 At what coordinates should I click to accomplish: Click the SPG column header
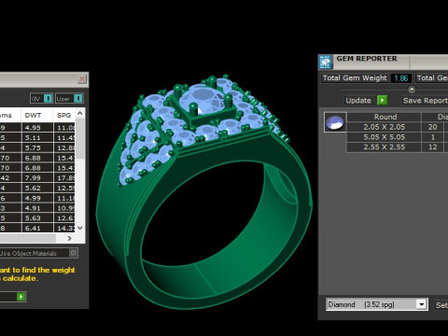pos(64,115)
